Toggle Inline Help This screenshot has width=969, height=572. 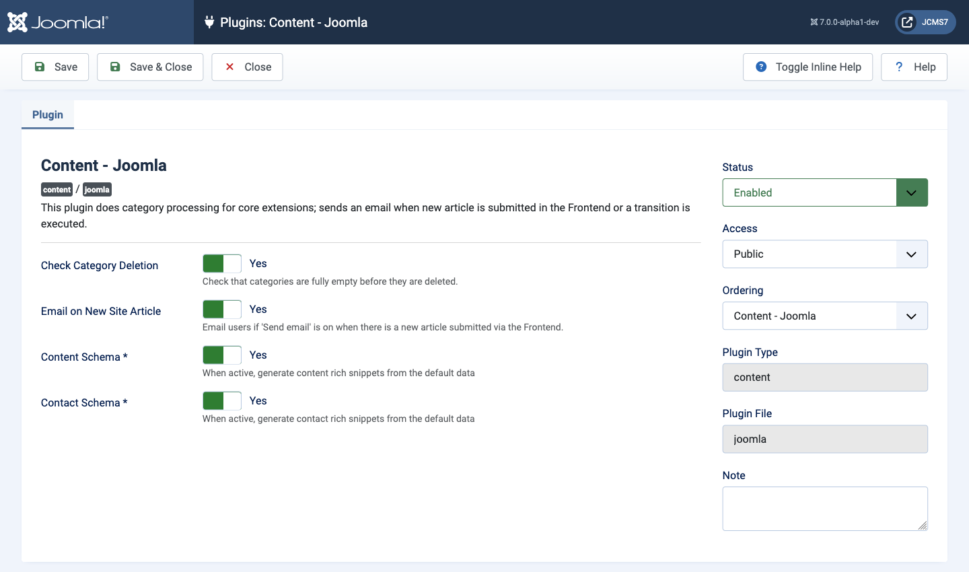pyautogui.click(x=808, y=67)
